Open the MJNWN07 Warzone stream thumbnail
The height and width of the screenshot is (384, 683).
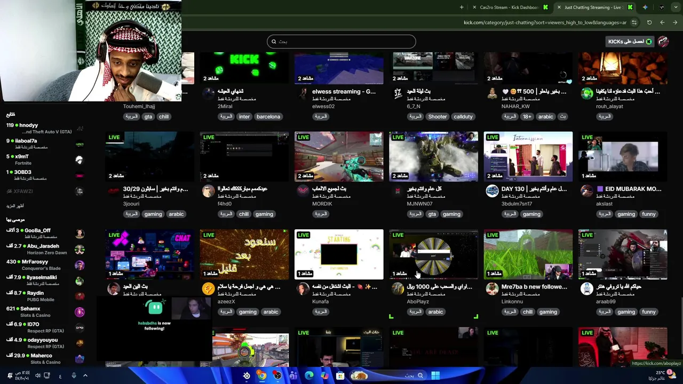coord(433,156)
